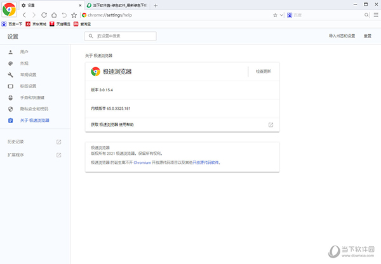Click the star icon inside the address bar
Viewport: 381px width, 264px height.
[x=275, y=15]
